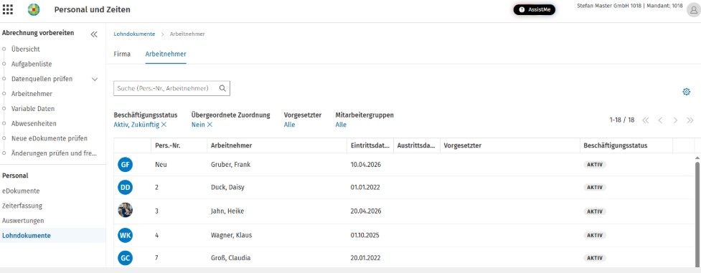Open the app launcher grid icon
Screen dimensions: 701x273
[8, 9]
